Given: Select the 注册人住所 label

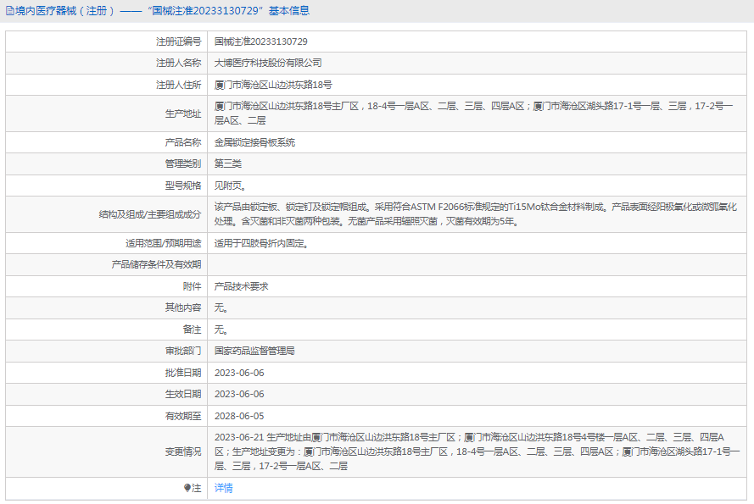Looking at the screenshot, I should click(x=178, y=85).
